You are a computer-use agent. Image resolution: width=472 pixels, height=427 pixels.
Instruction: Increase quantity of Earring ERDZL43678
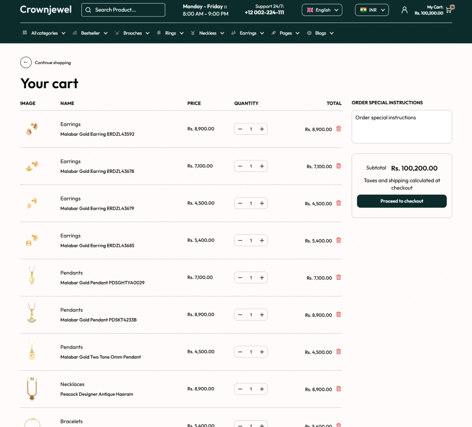point(262,166)
